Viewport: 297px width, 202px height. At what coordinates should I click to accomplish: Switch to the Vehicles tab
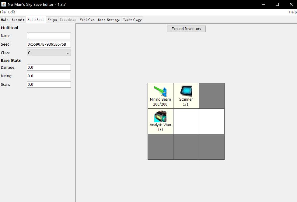[x=87, y=20]
